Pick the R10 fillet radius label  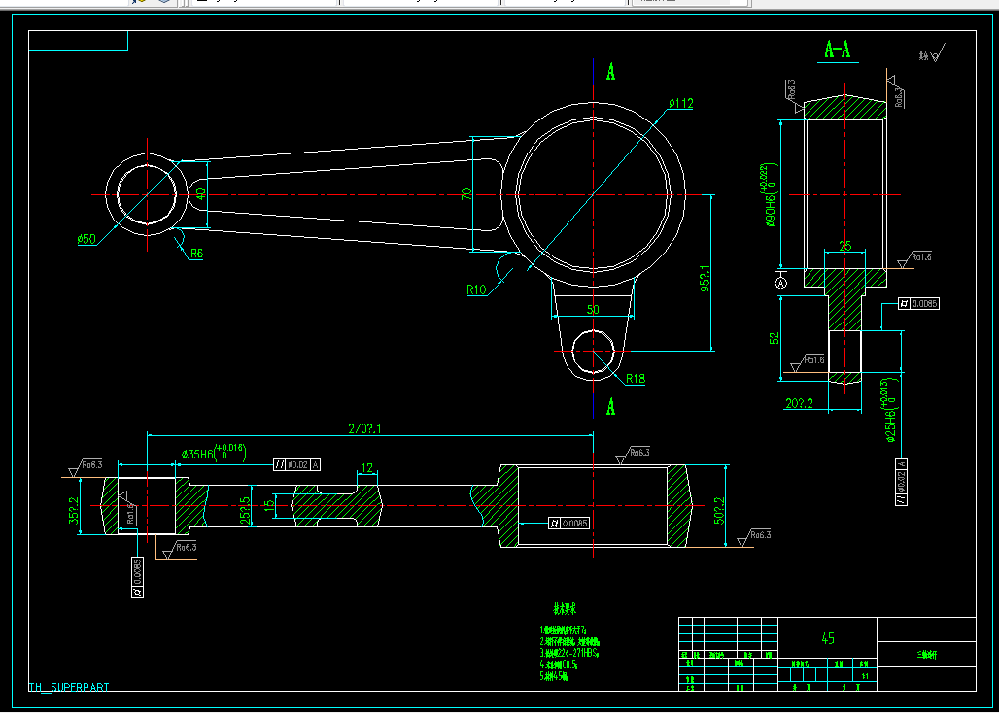(x=476, y=290)
